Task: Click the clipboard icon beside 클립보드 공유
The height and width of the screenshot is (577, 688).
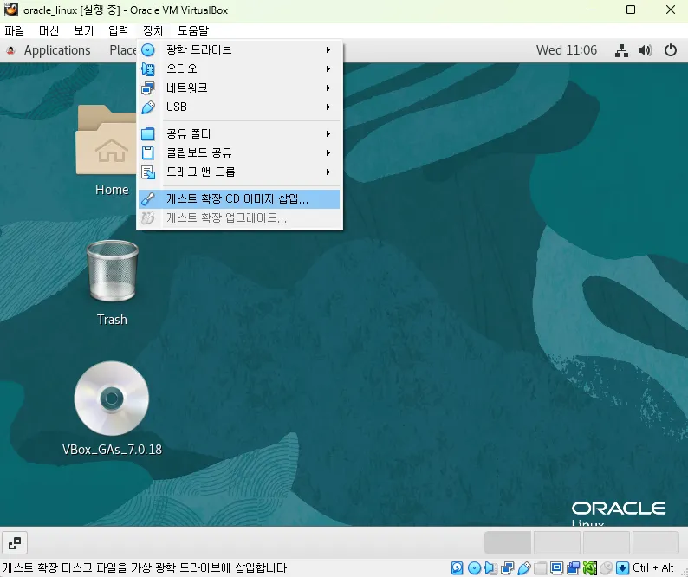Action: point(148,152)
